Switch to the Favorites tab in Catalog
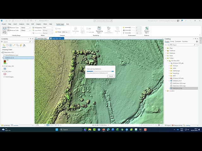 point(185,42)
